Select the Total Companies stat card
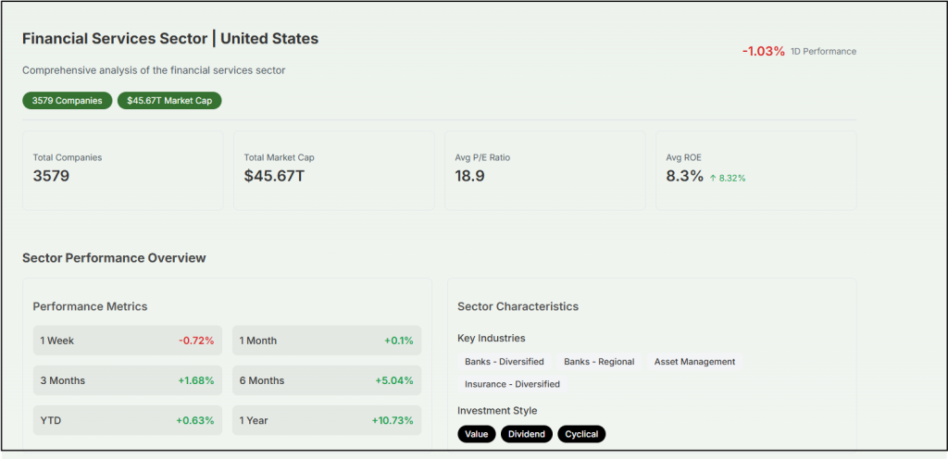948x459 pixels. point(123,170)
